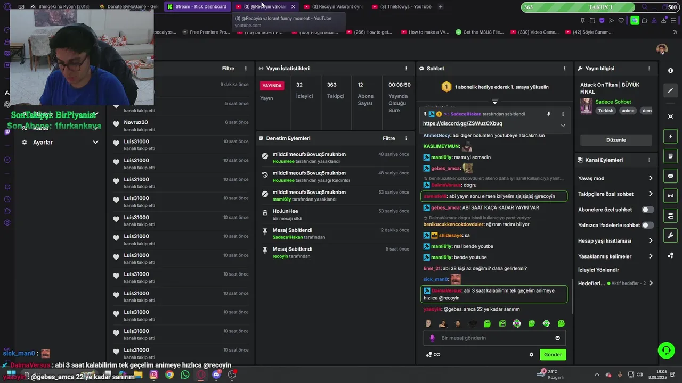Switch to Shingeki no Kyojin browser tab

tap(60, 6)
